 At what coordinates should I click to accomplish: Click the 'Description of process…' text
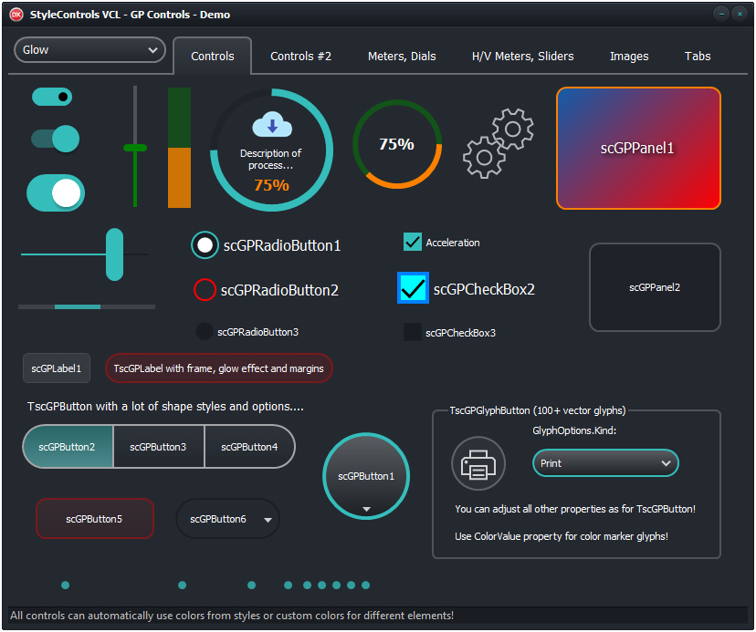pos(271,159)
